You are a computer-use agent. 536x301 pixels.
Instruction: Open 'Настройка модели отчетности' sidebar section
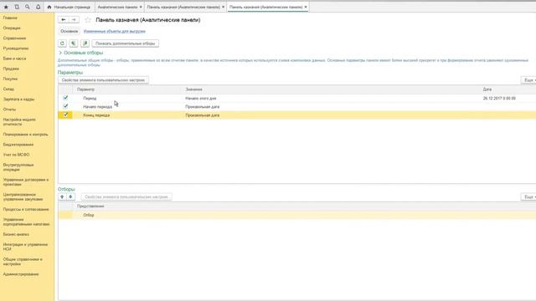[x=19, y=122]
